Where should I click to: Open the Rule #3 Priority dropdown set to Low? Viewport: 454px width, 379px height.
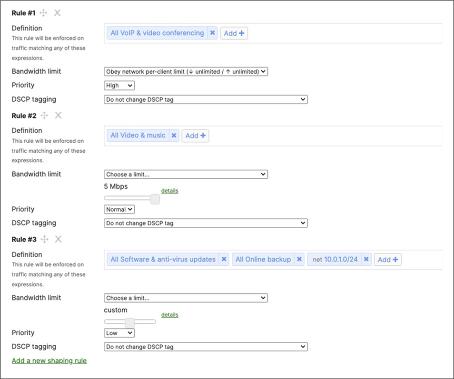[x=119, y=333]
